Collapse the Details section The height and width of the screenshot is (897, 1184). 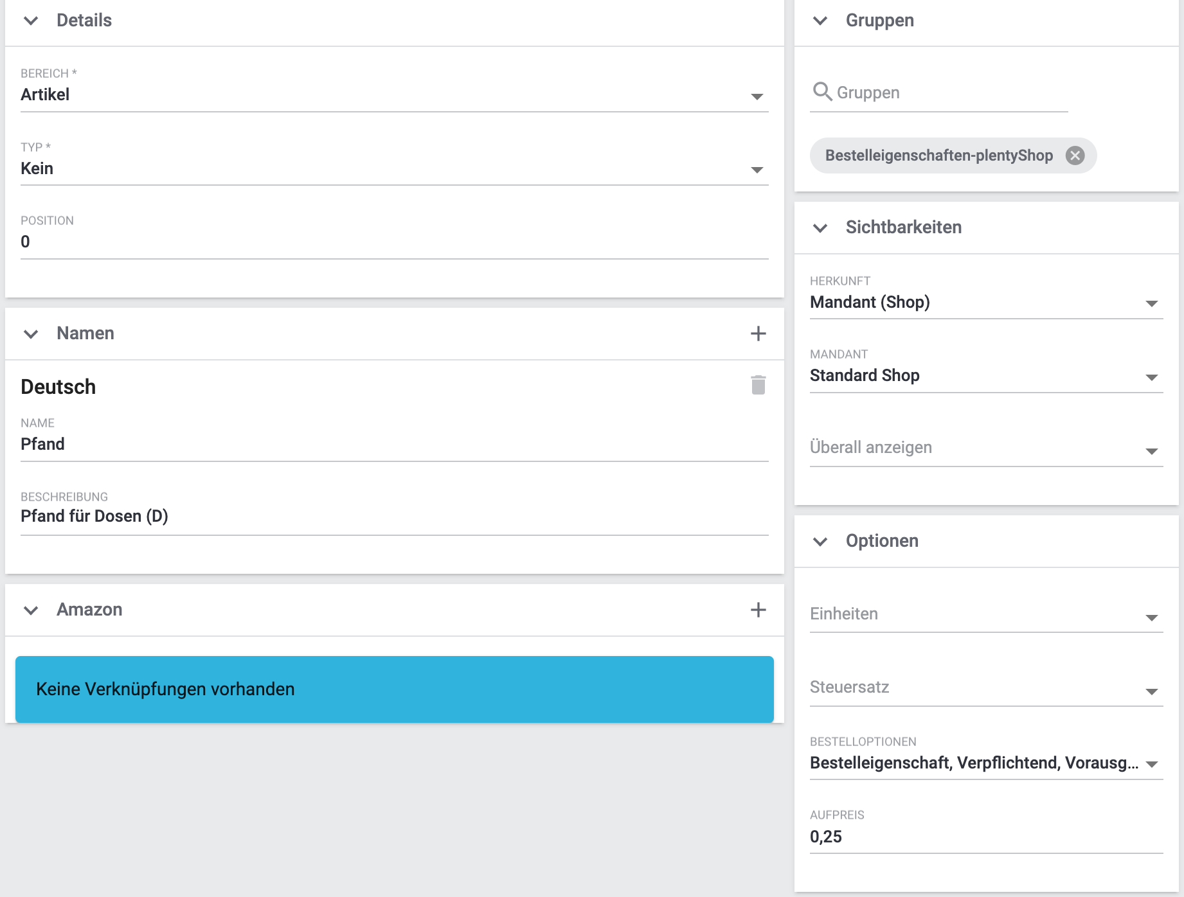point(31,21)
